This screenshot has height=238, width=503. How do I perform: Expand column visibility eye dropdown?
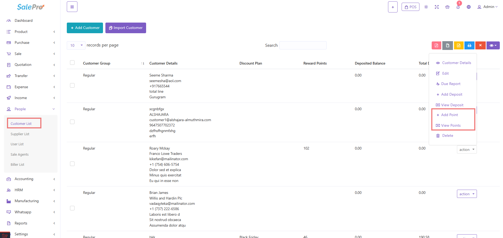point(493,45)
